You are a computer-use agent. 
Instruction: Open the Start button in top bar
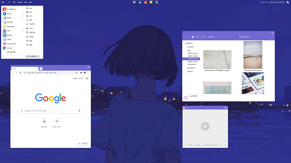(x=3, y=2)
